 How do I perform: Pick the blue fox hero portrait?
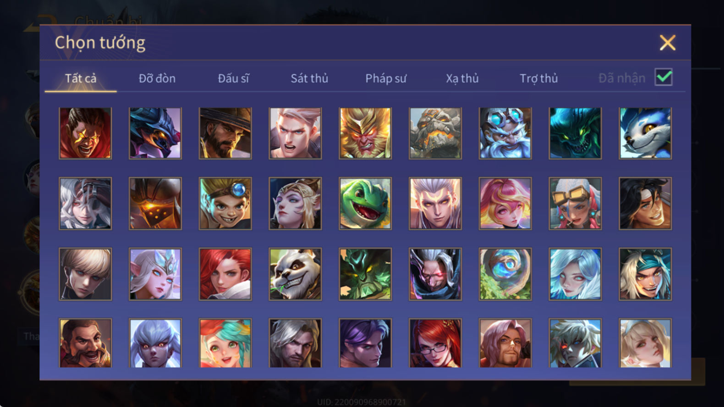pos(645,133)
